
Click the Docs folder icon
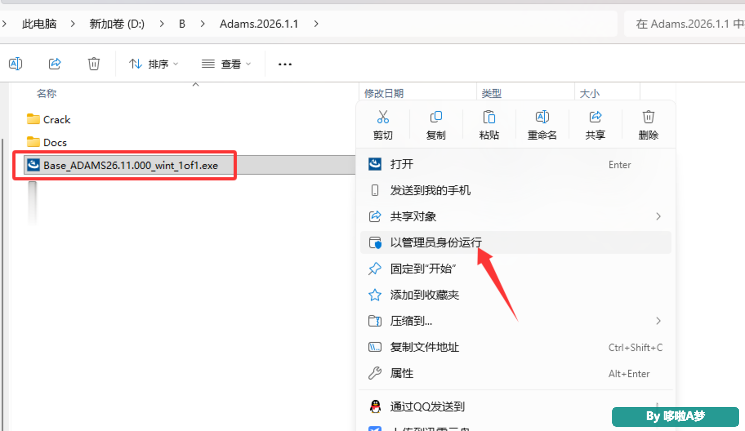[x=33, y=142]
